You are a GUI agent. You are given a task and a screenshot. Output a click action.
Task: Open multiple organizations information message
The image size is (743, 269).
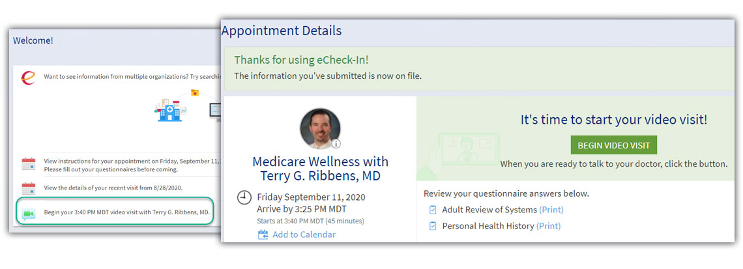click(132, 76)
